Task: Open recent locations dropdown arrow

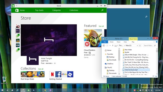Action: (x=110, y=45)
